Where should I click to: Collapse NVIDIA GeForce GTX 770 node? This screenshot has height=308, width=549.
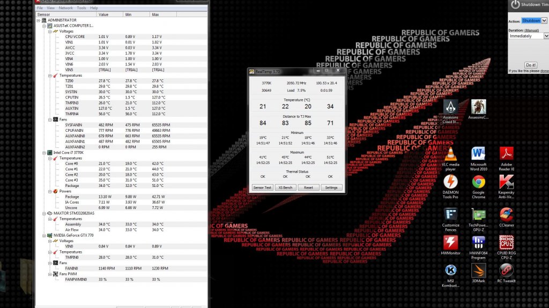[44, 236]
